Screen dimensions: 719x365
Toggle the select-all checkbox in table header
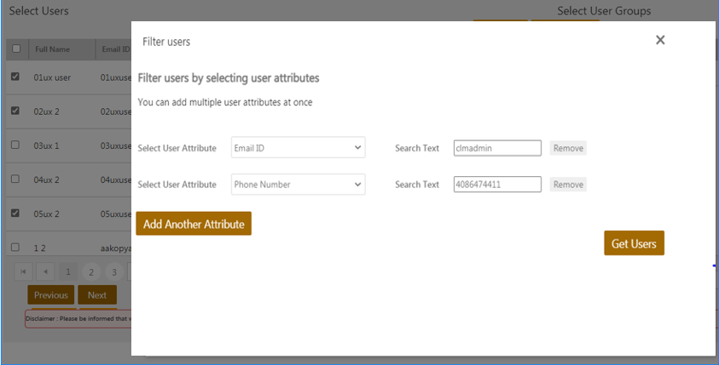tap(16, 48)
